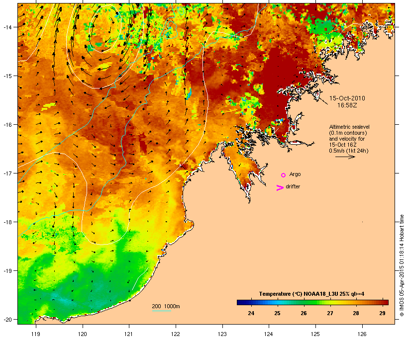
Task: Click the 0.5m/s velocity scale arrow
Action: tap(345, 157)
